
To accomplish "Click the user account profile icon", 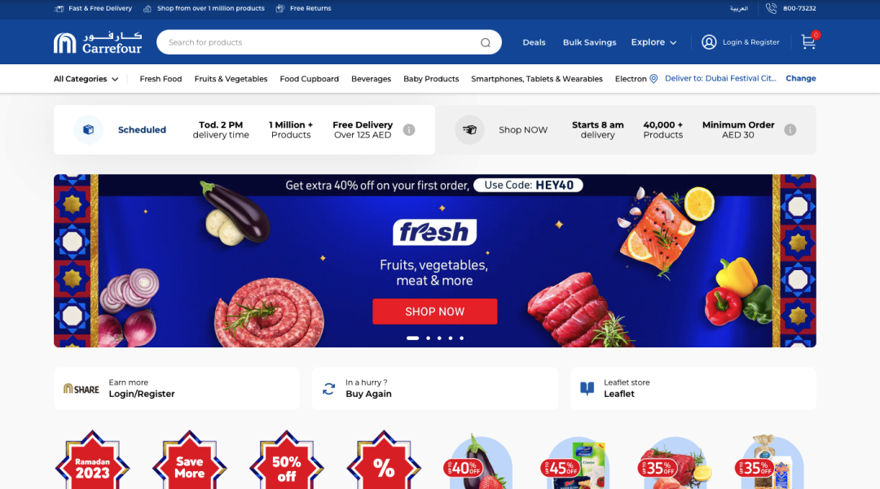I will point(709,42).
